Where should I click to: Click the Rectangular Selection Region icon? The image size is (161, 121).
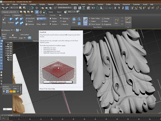[28, 8]
